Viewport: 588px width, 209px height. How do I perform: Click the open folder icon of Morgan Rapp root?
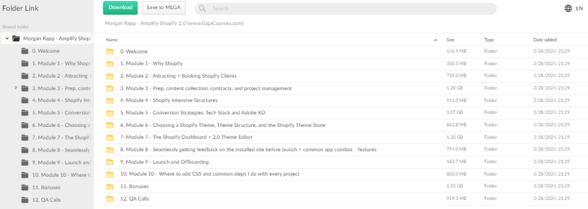coord(16,38)
